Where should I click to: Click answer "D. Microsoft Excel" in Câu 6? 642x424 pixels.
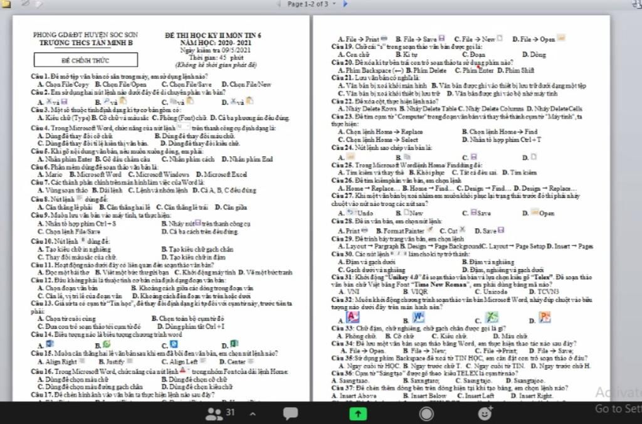(x=221, y=174)
